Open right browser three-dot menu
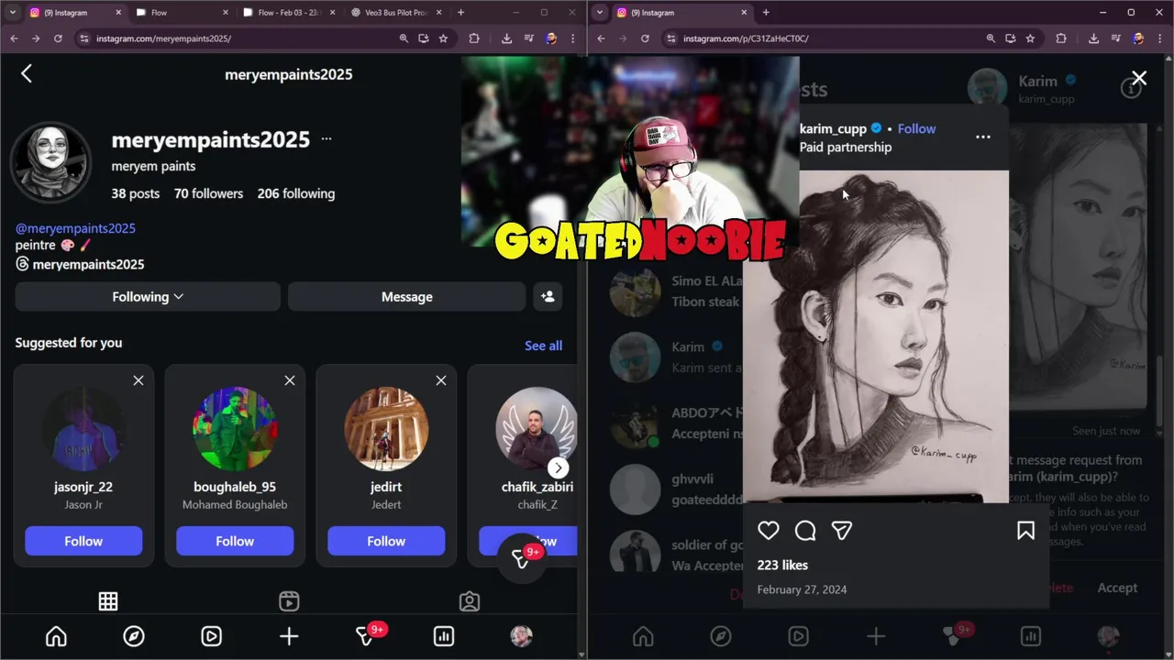This screenshot has height=660, width=1174. (x=1160, y=38)
